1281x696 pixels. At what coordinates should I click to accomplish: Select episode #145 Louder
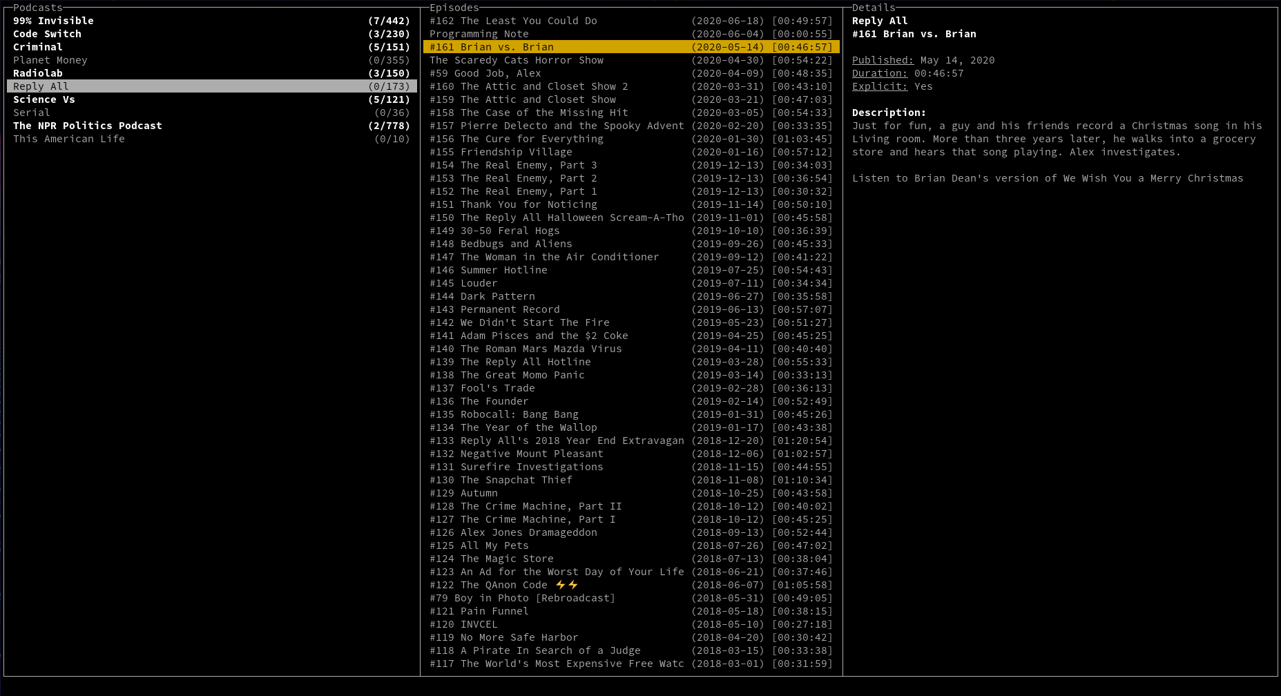coord(631,283)
